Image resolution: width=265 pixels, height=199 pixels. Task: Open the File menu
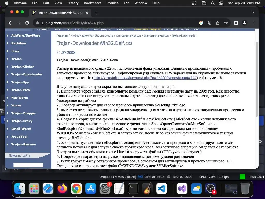click(35, 3)
